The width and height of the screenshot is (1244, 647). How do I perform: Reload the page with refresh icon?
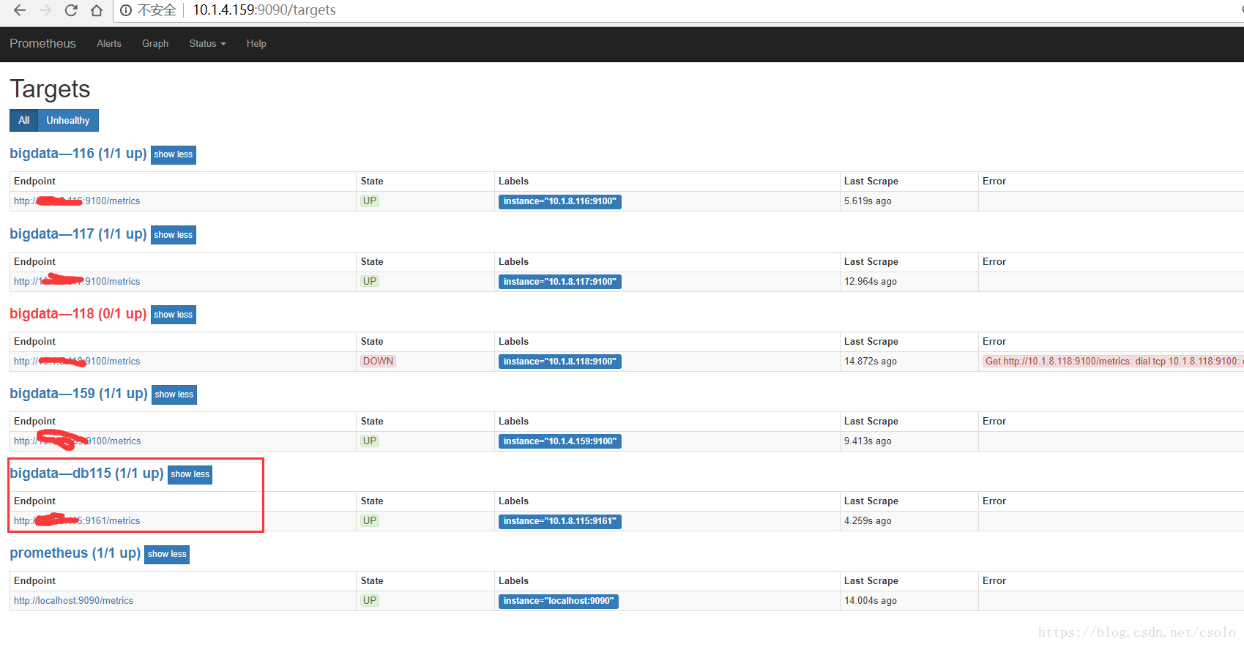click(x=71, y=10)
